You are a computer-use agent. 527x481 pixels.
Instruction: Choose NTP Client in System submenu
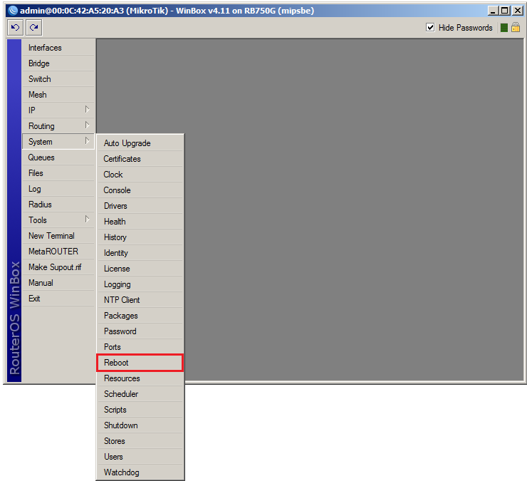point(140,300)
